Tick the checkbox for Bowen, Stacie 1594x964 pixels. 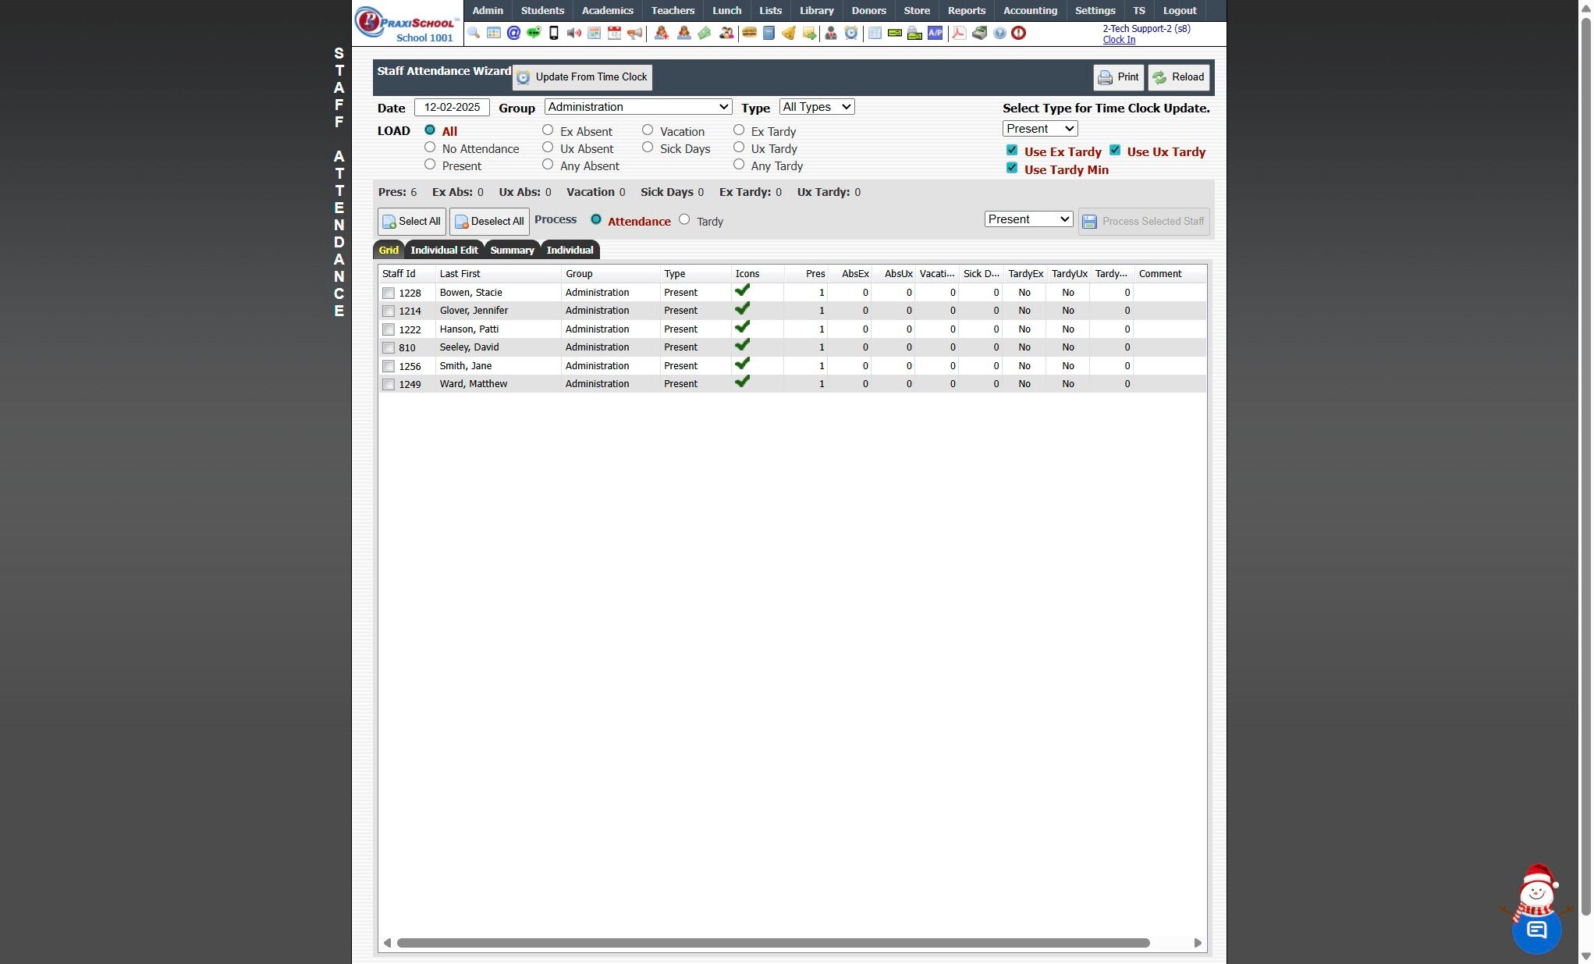tap(389, 293)
